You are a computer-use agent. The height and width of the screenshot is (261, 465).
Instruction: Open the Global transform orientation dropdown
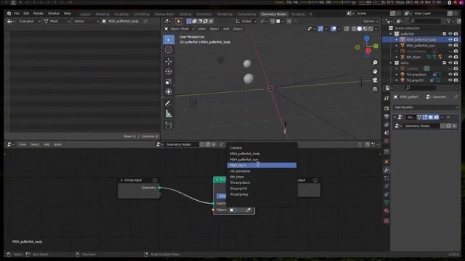[x=246, y=21]
